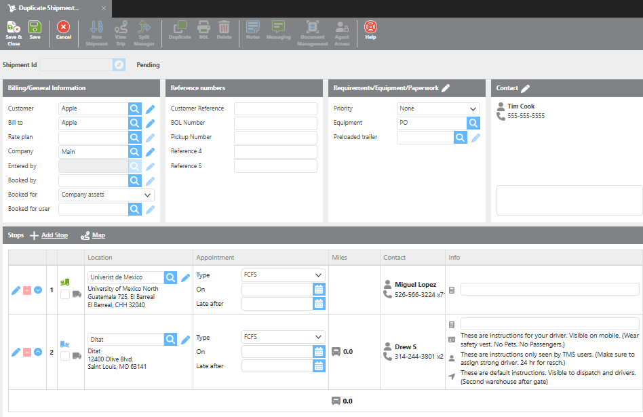Edit the Contact panel with the pencil icon
This screenshot has height=417, width=643.
pos(525,88)
